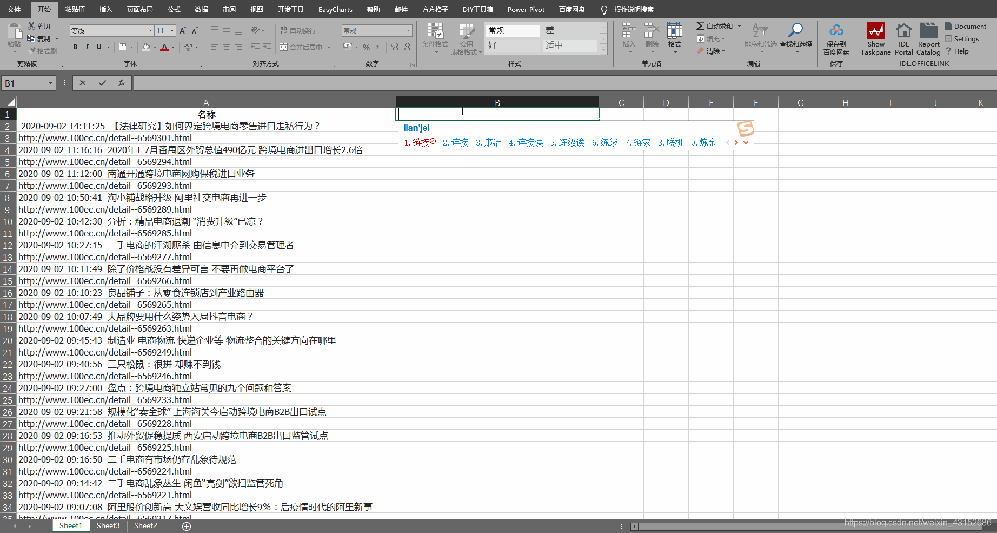Click the left-align text icon
This screenshot has width=997, height=533.
pyautogui.click(x=215, y=47)
